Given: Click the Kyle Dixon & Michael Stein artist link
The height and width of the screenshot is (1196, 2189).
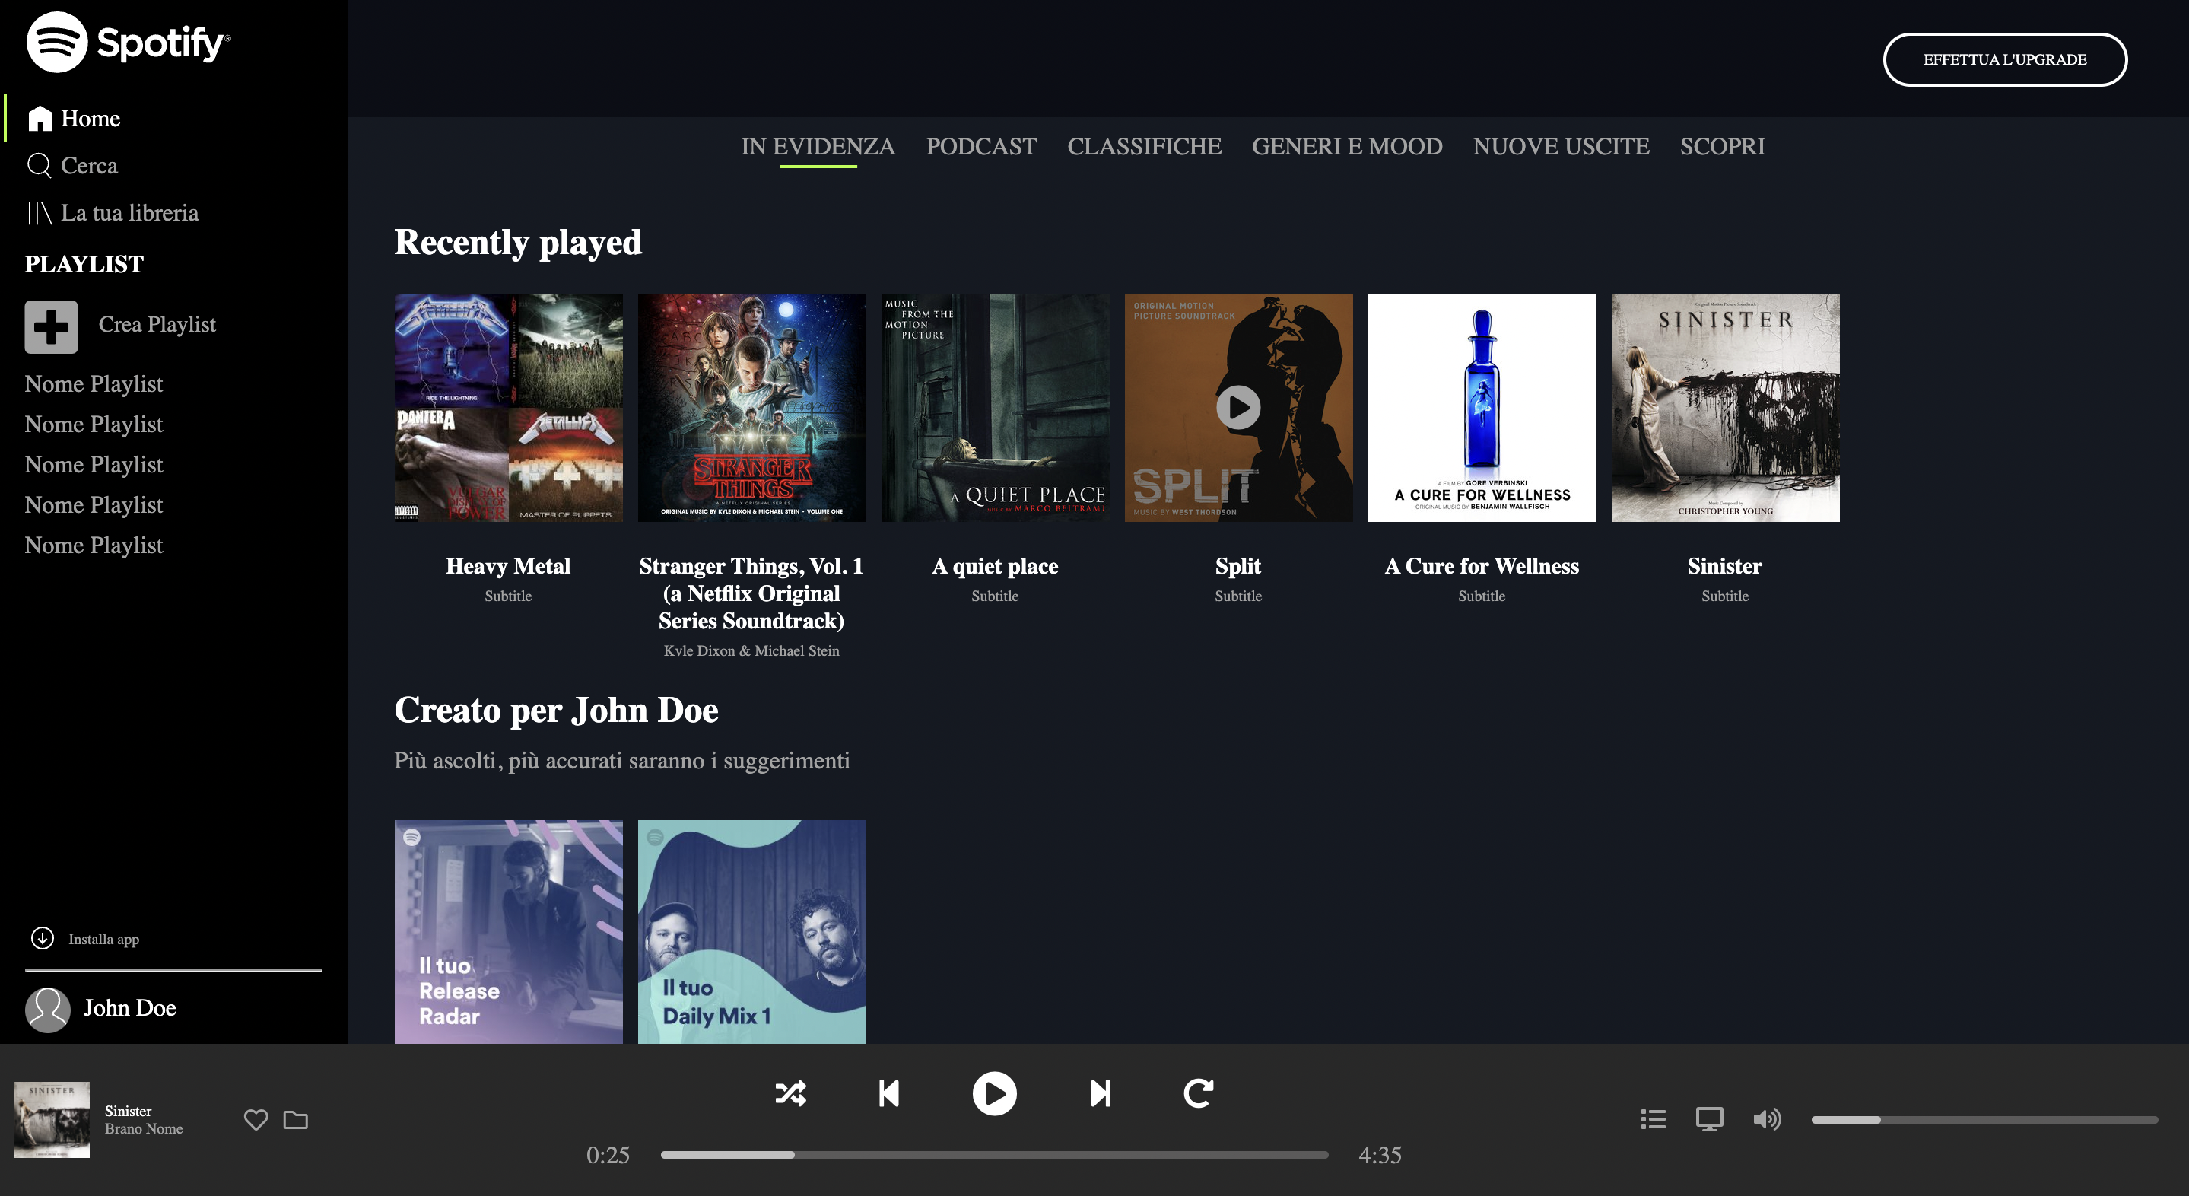Looking at the screenshot, I should (x=751, y=650).
